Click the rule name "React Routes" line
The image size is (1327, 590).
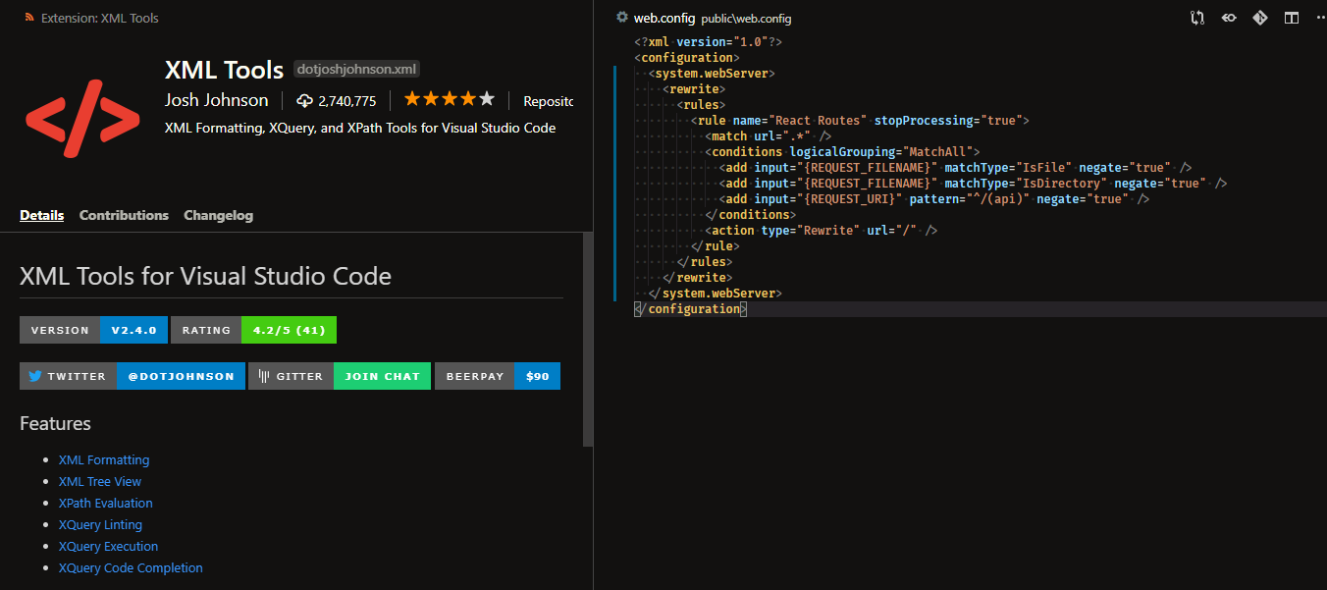[860, 120]
